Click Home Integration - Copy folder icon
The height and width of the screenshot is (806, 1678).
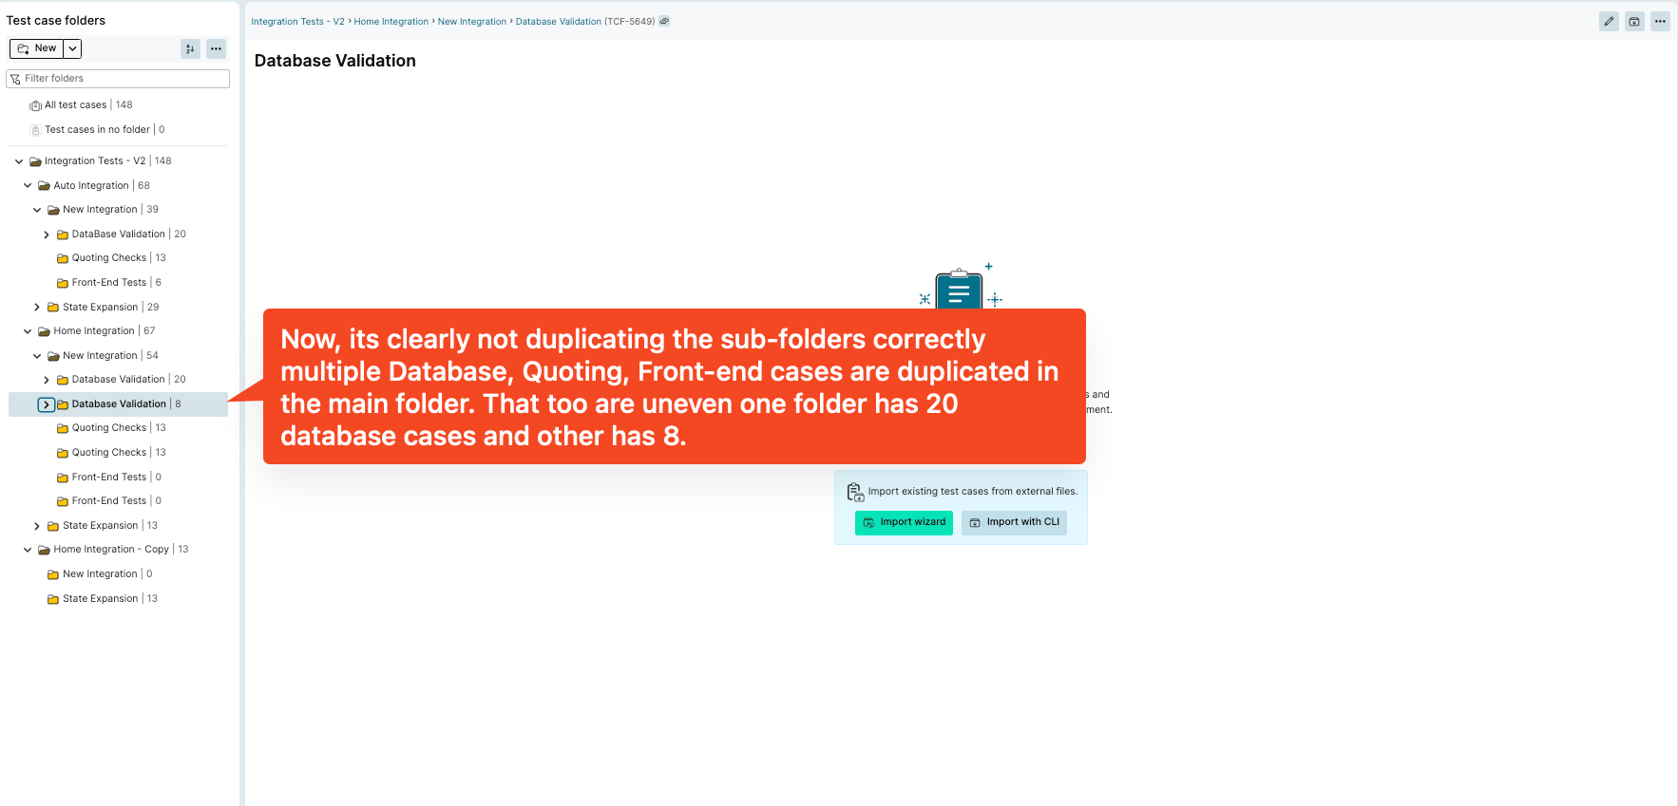(x=44, y=550)
